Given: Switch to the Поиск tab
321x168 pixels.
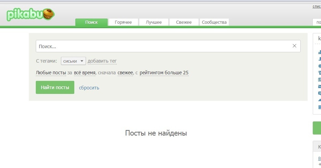Looking at the screenshot, I should tap(91, 22).
